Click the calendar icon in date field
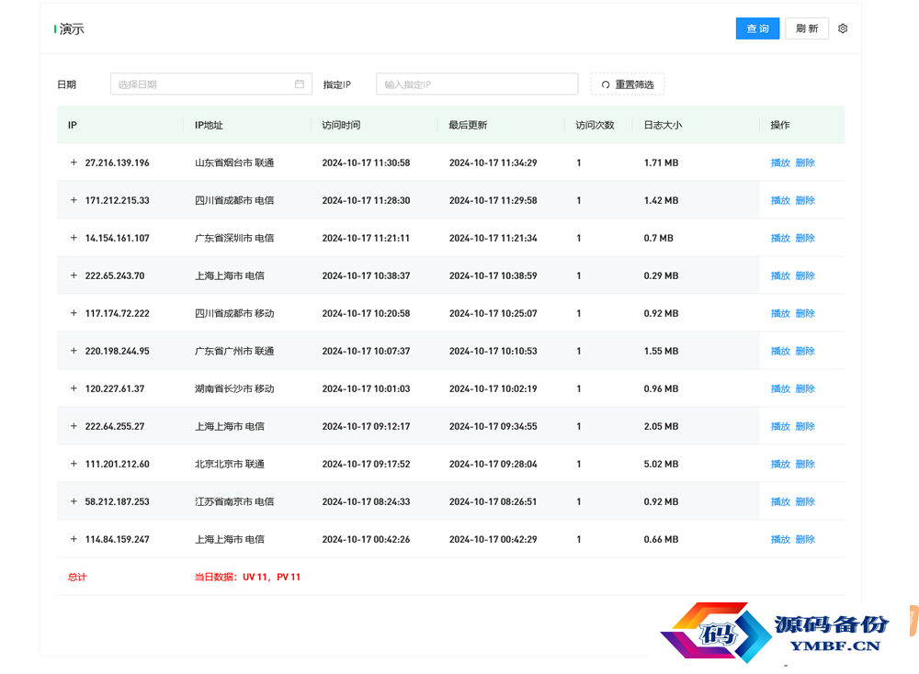Screen dimensions: 919x674 point(299,84)
